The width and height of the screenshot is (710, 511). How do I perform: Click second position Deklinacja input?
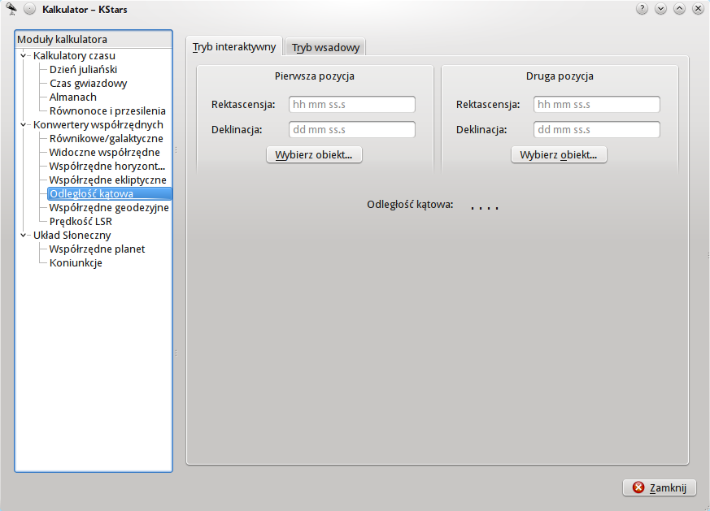[x=596, y=130]
